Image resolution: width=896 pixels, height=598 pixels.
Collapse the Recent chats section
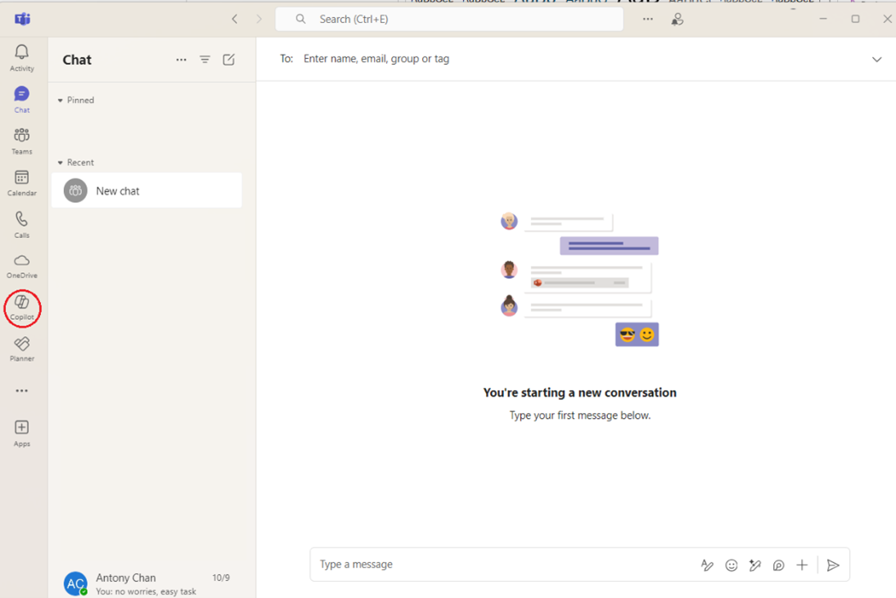click(61, 163)
